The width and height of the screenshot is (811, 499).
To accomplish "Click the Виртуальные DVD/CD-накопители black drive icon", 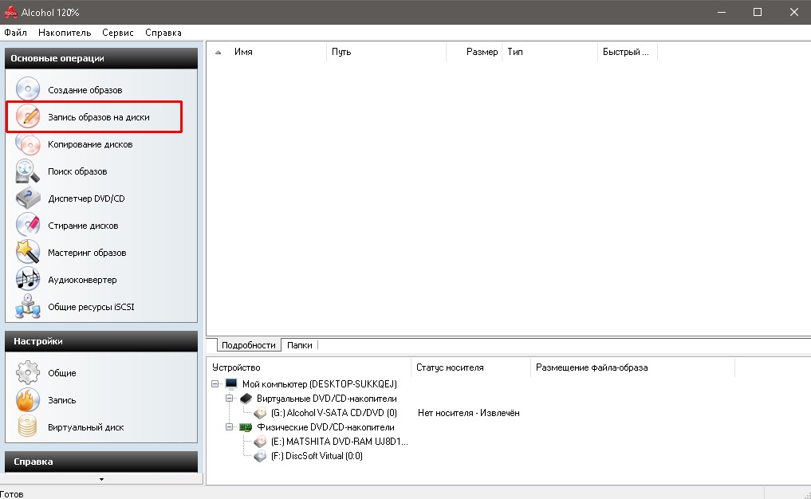I will pyautogui.click(x=246, y=399).
